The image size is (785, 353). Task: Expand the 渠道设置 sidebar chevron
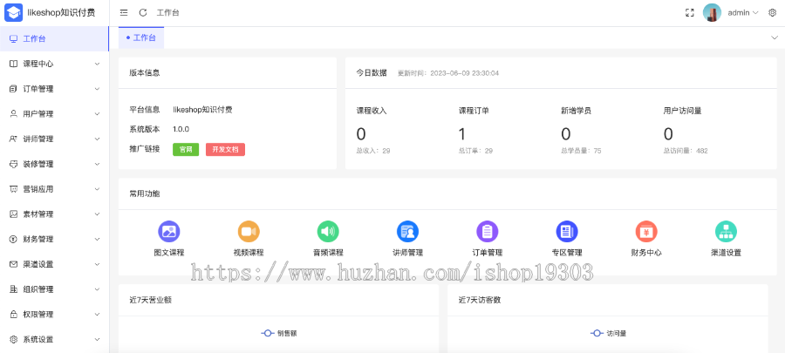tap(97, 264)
